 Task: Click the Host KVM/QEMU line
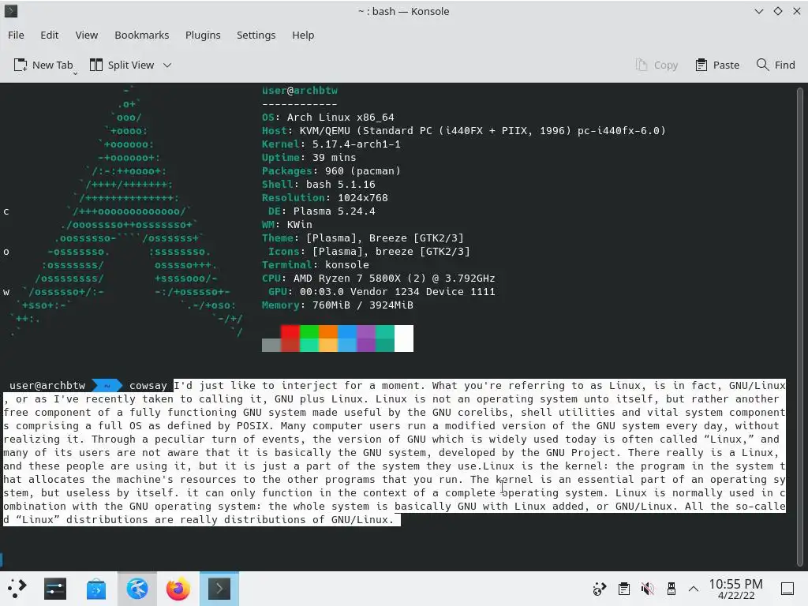click(x=464, y=131)
